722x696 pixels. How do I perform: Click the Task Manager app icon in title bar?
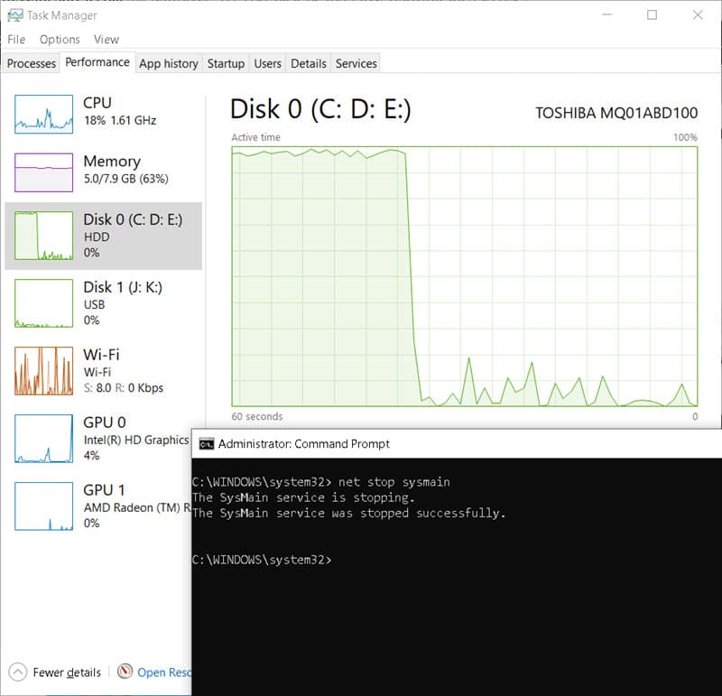15,15
